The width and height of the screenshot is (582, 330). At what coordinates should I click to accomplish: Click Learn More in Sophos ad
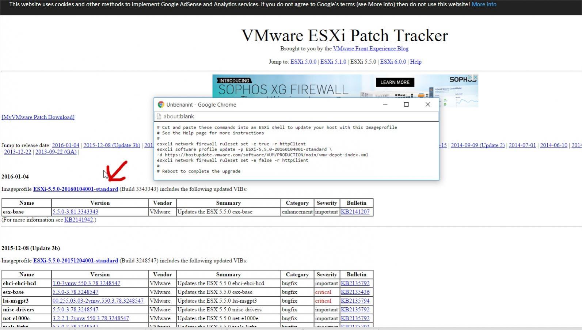click(x=395, y=82)
